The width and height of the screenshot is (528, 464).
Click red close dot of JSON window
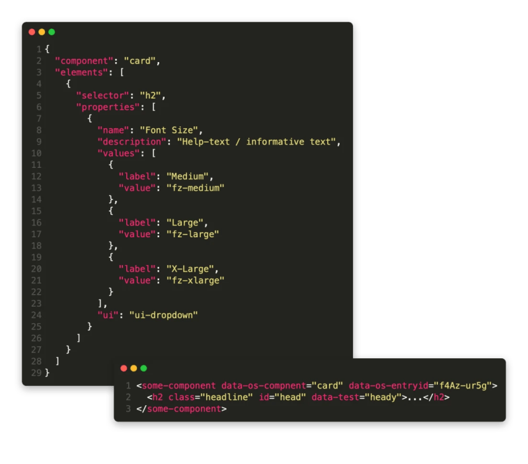(32, 32)
